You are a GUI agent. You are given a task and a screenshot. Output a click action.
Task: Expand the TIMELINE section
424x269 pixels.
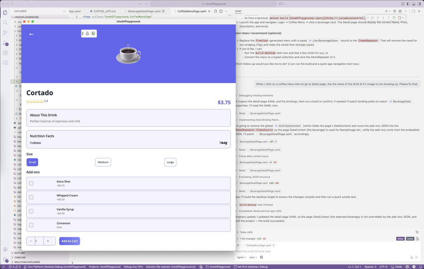coord(20,257)
